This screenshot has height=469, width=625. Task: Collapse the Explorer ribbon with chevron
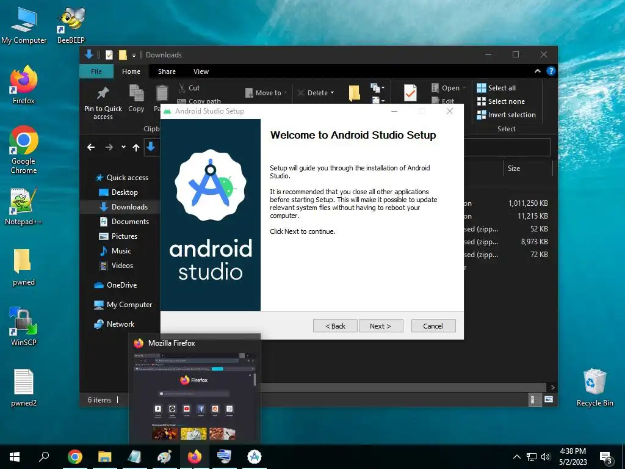pos(537,71)
